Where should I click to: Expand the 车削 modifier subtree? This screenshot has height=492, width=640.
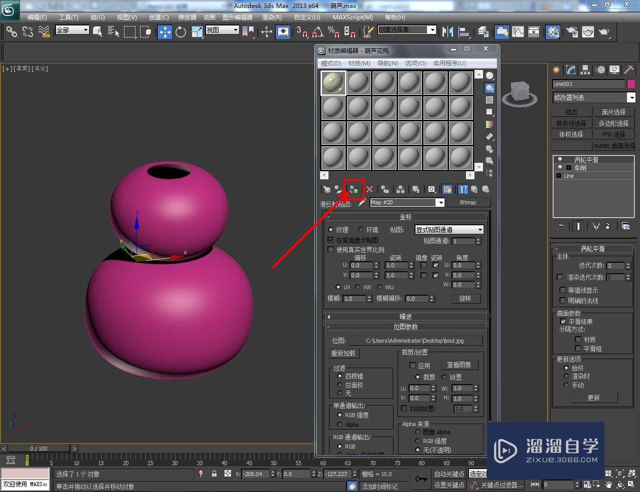(568, 168)
